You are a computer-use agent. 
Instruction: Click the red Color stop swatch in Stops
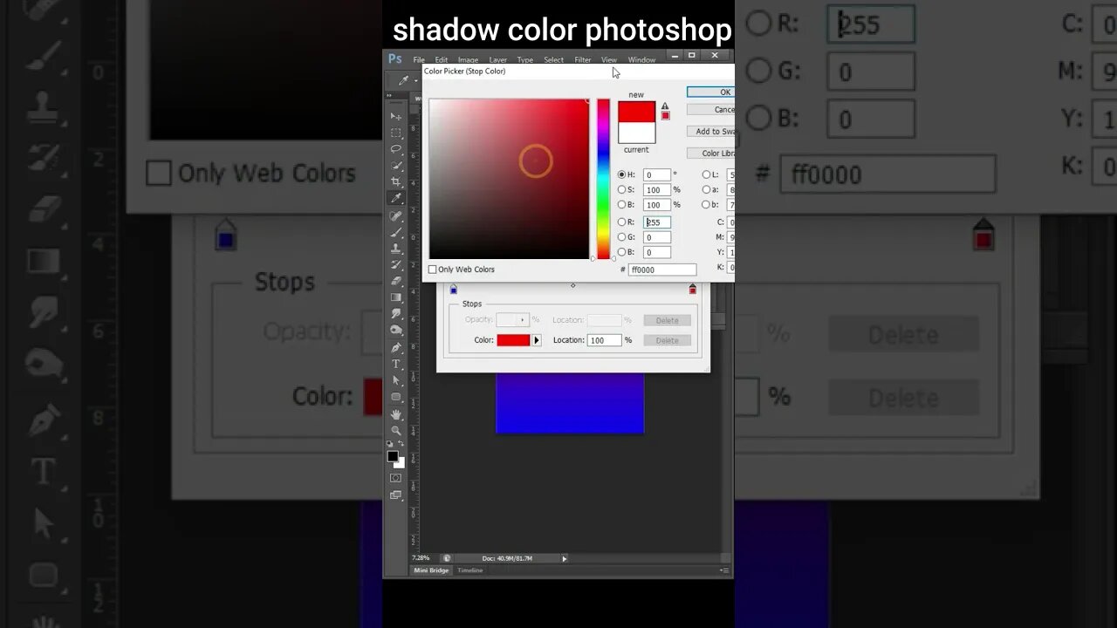(513, 340)
